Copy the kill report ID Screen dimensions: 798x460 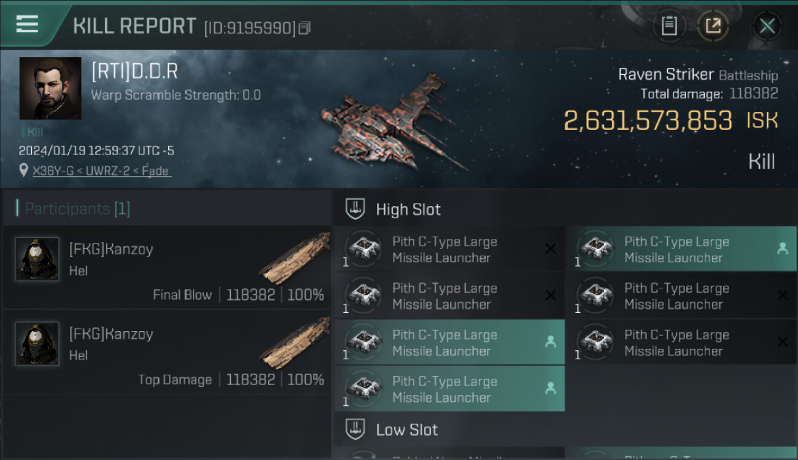click(305, 28)
